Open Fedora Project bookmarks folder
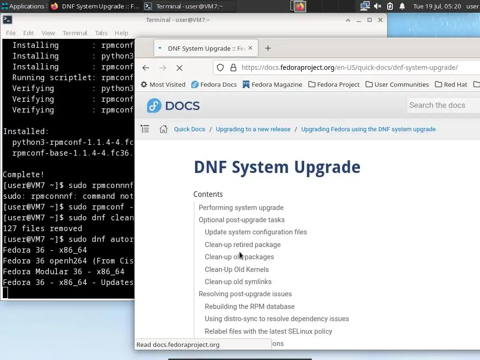The width and height of the screenshot is (480, 360). (x=334, y=84)
